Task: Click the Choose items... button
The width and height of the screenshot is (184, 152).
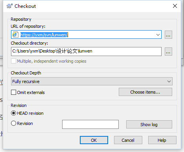Action: click(x=145, y=92)
